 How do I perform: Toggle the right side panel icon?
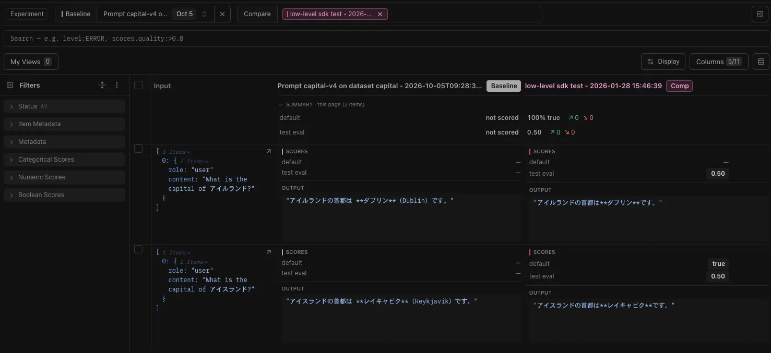(760, 14)
